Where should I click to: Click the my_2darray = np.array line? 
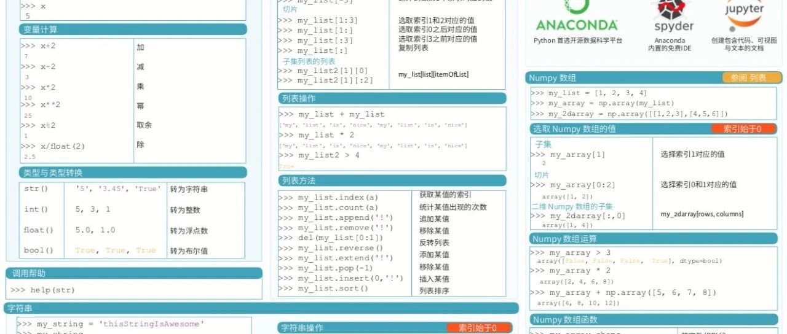(630, 114)
